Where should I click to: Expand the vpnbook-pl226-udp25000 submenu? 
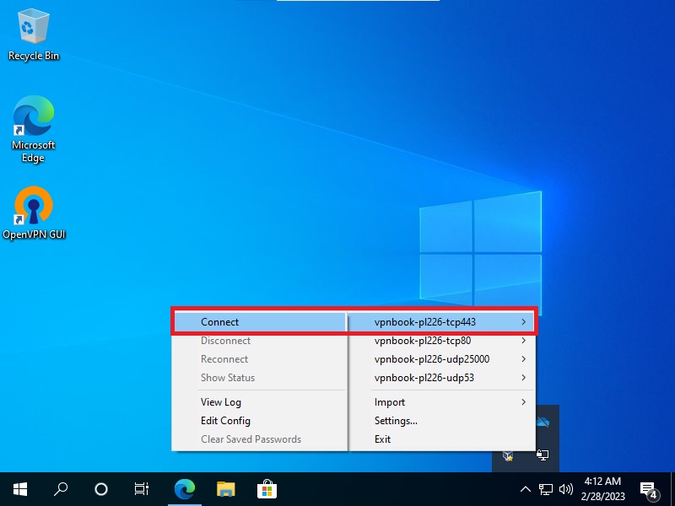442,359
